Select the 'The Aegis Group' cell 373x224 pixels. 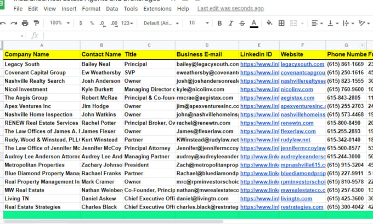42,97
